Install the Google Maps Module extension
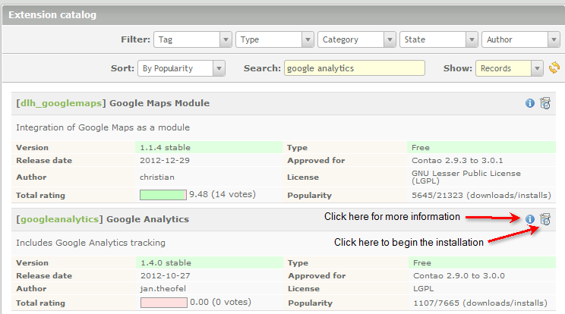The image size is (565, 314). point(544,103)
